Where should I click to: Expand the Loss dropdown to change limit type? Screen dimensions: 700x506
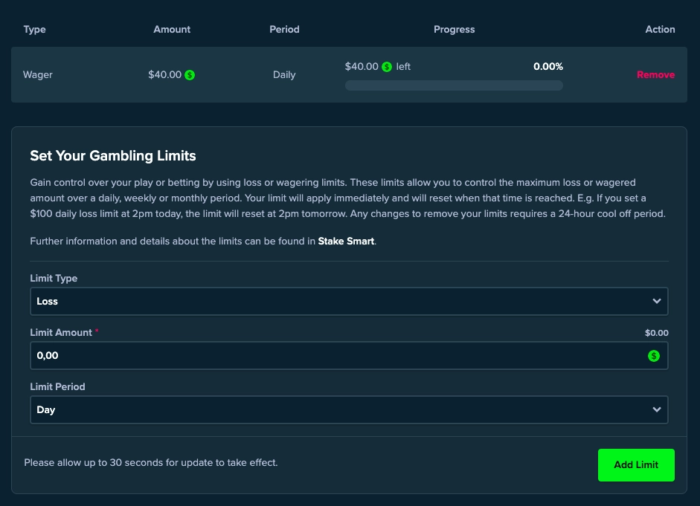pos(349,301)
